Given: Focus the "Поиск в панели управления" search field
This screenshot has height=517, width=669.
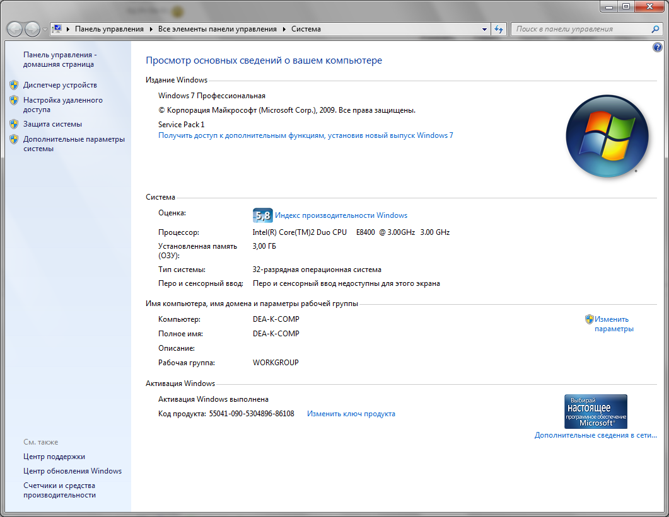Looking at the screenshot, I should point(580,29).
